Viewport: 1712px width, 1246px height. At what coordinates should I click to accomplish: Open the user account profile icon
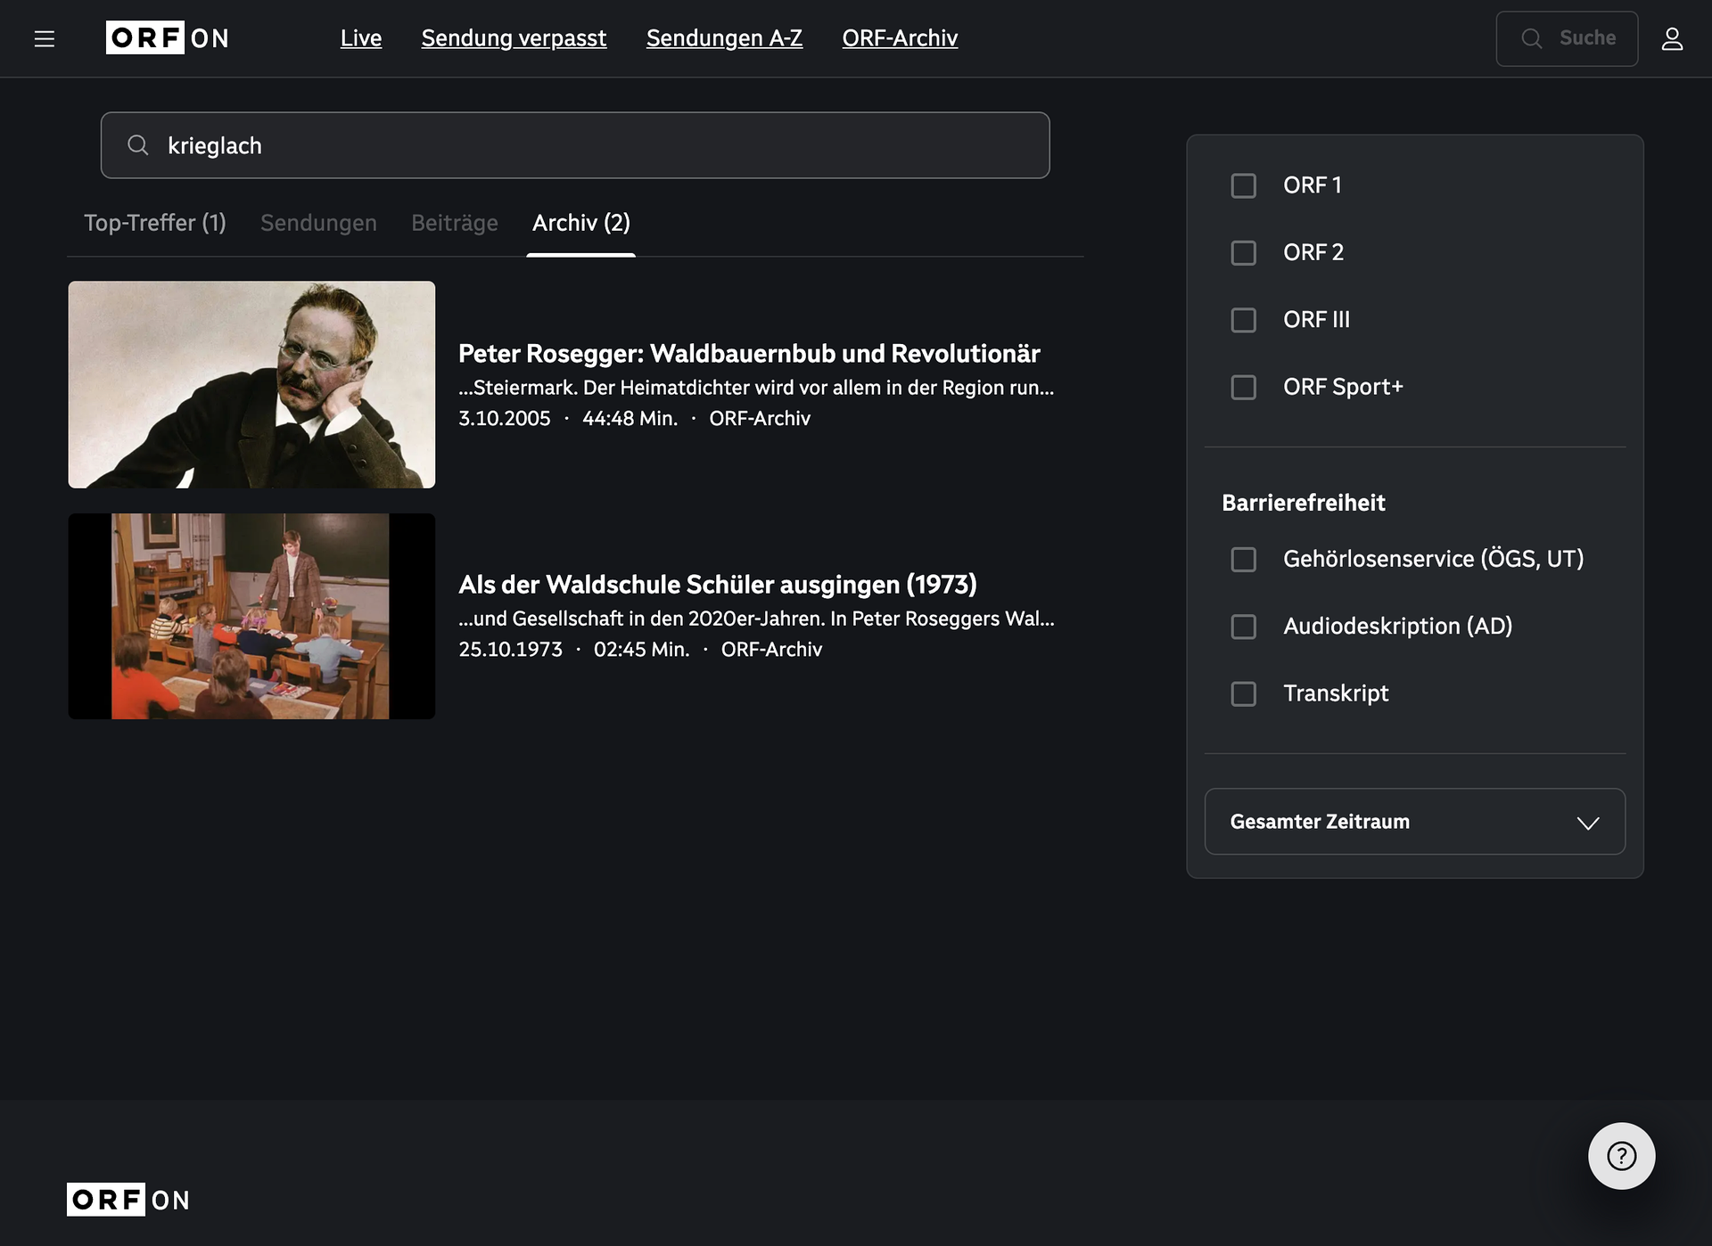[x=1672, y=38]
